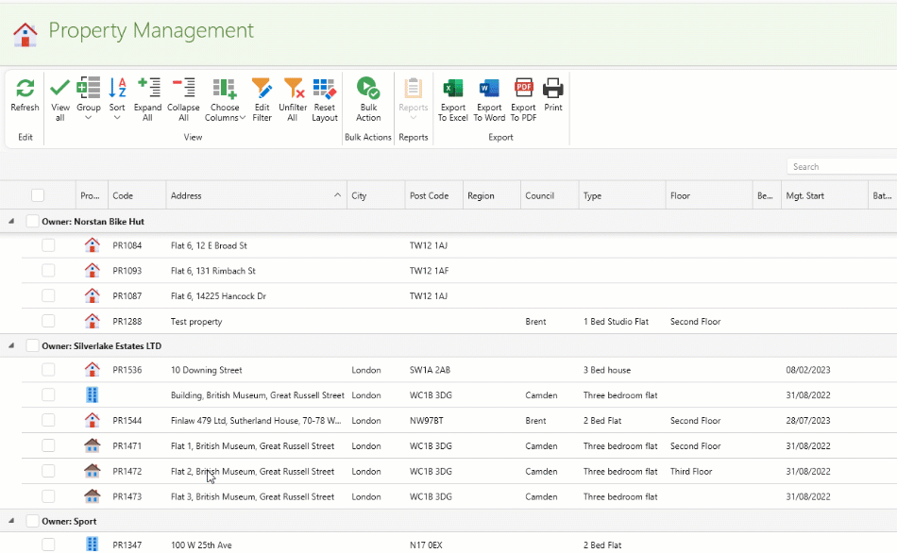Screen dimensions: 897x553
Task: Open the Group dropdown in the toolbar
Action: click(89, 99)
